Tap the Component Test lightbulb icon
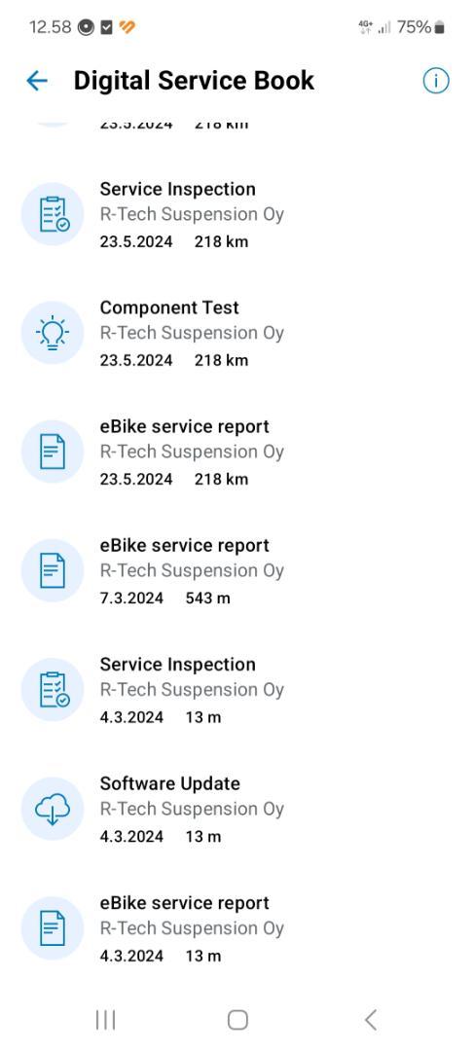Image resolution: width=473 pixels, height=1051 pixels. [x=53, y=333]
